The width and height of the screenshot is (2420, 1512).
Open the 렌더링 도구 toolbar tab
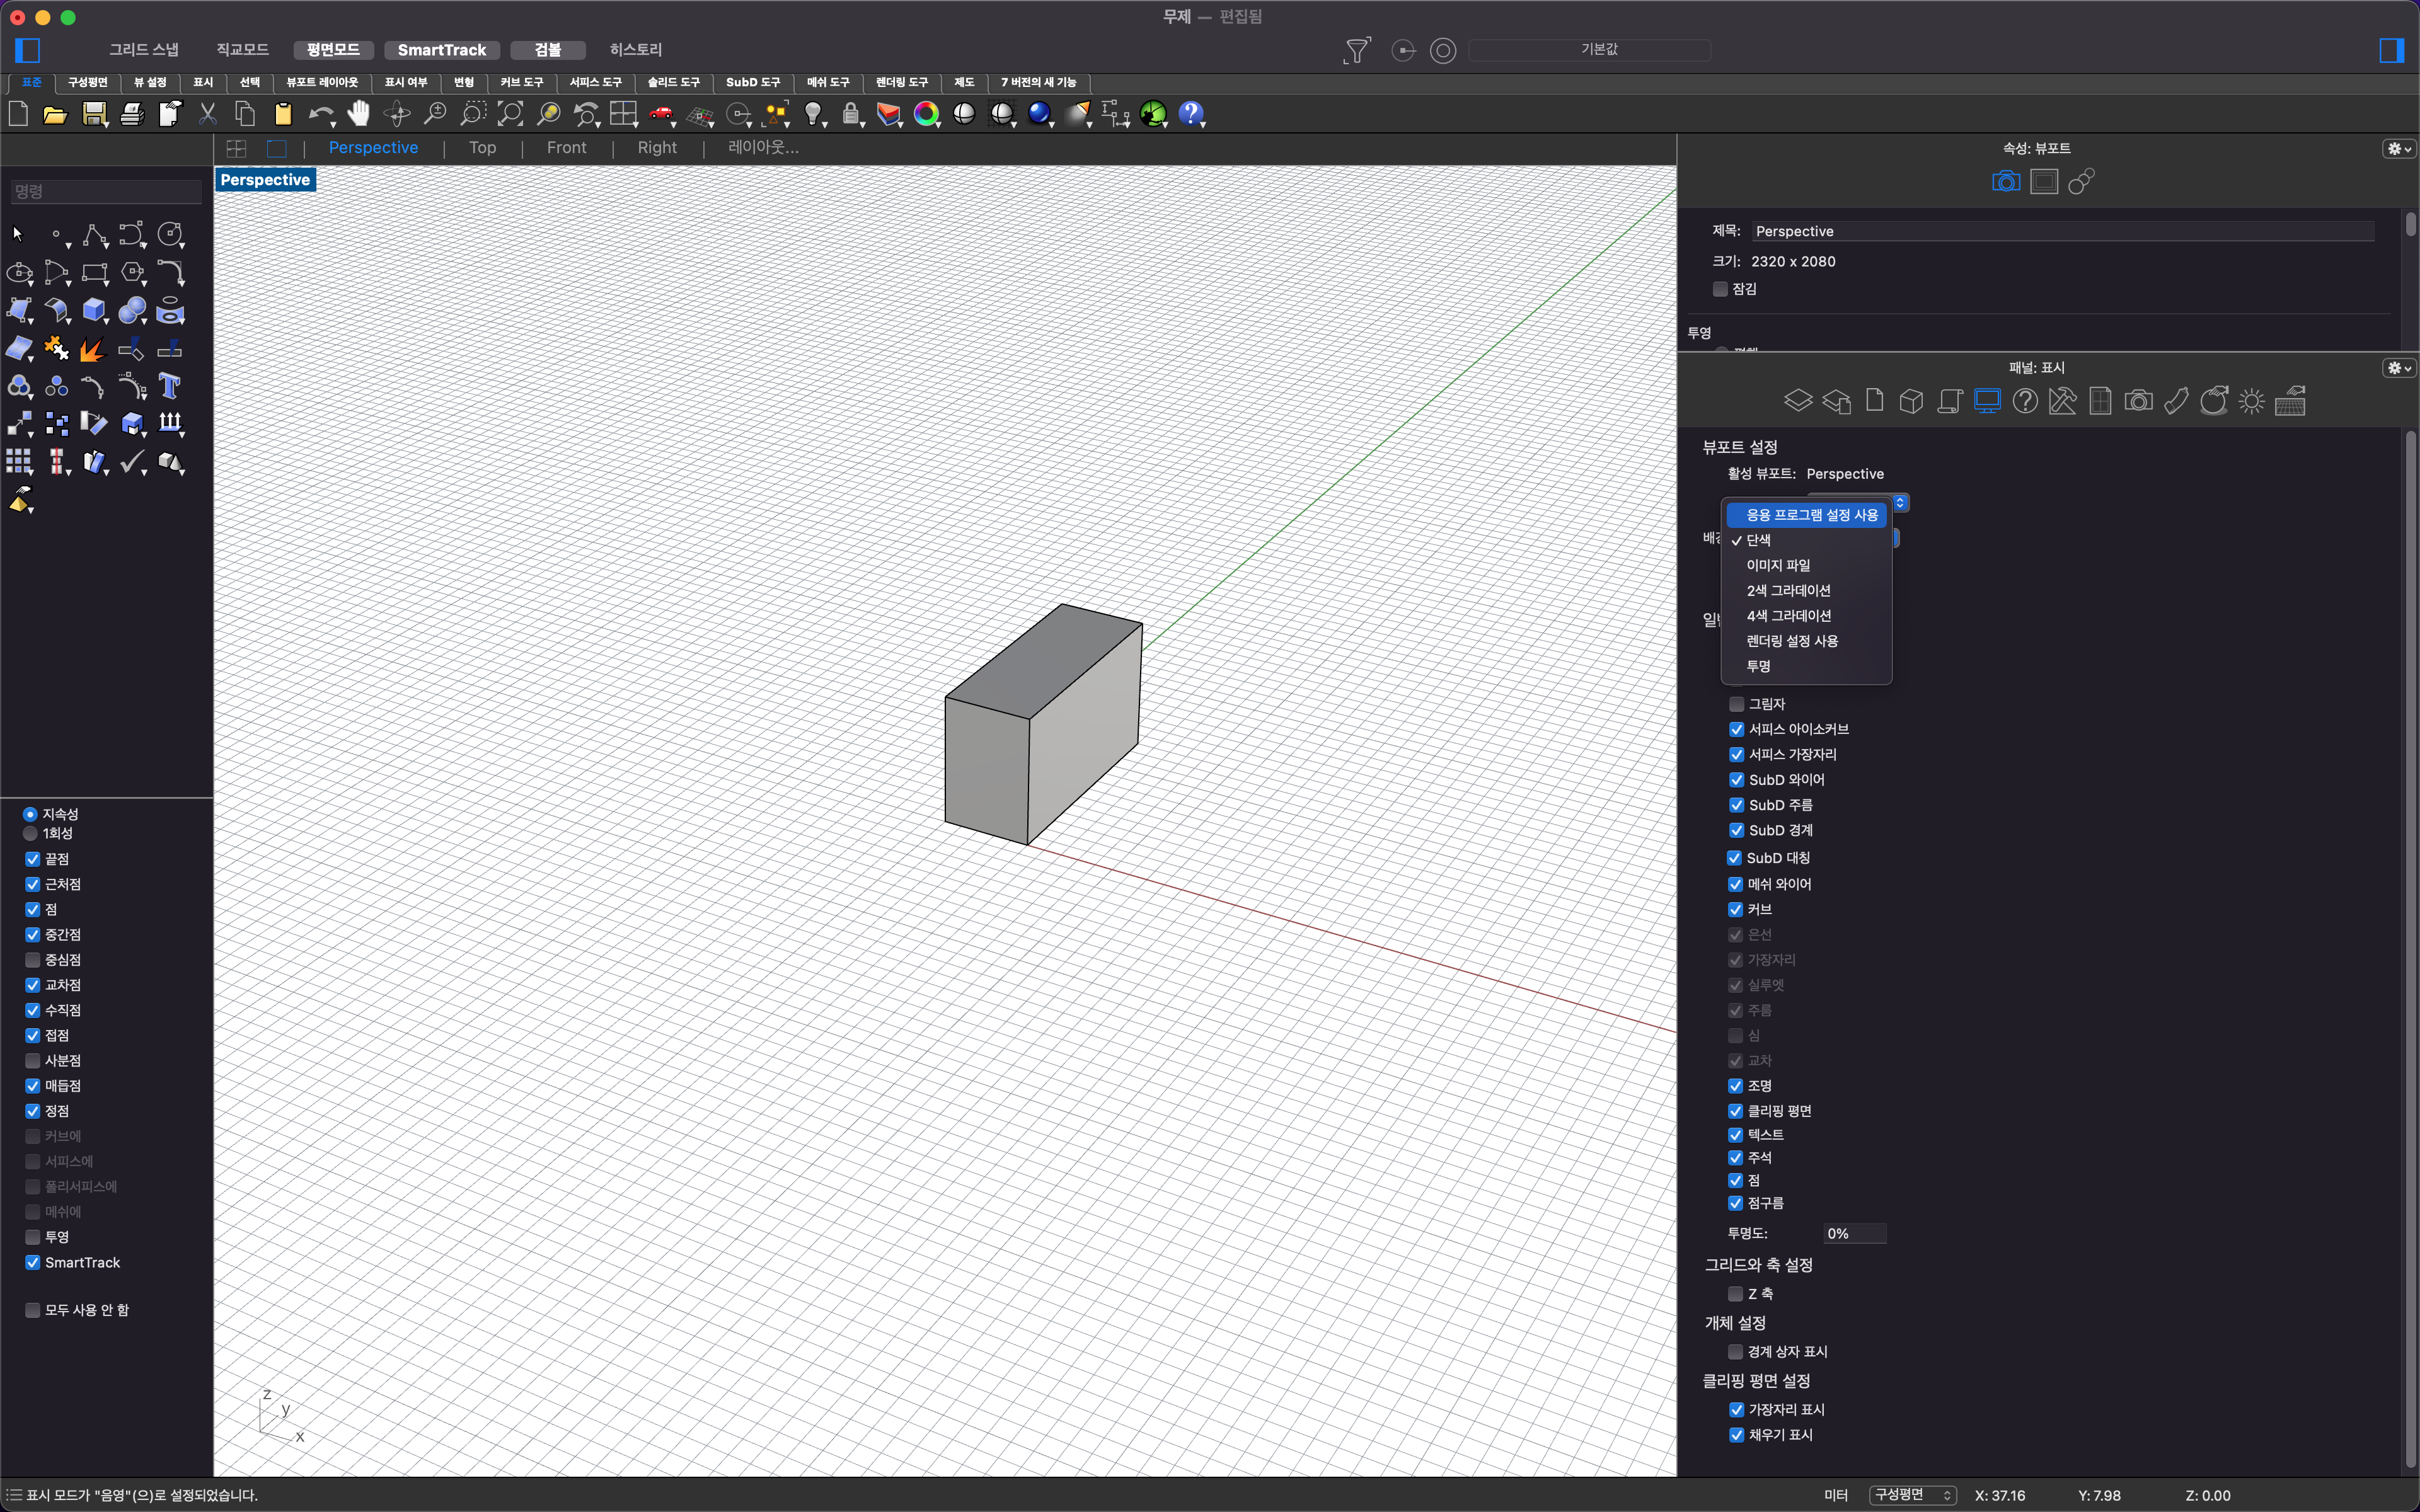[901, 82]
